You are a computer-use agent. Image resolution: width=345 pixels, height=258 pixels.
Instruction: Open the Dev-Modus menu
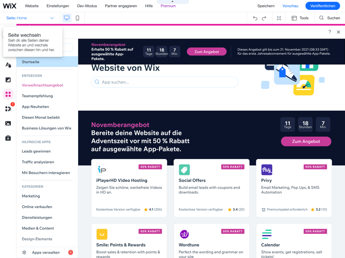coord(87,6)
